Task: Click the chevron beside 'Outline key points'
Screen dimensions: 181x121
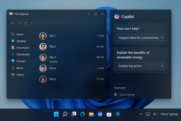Action: (x=162, y=66)
